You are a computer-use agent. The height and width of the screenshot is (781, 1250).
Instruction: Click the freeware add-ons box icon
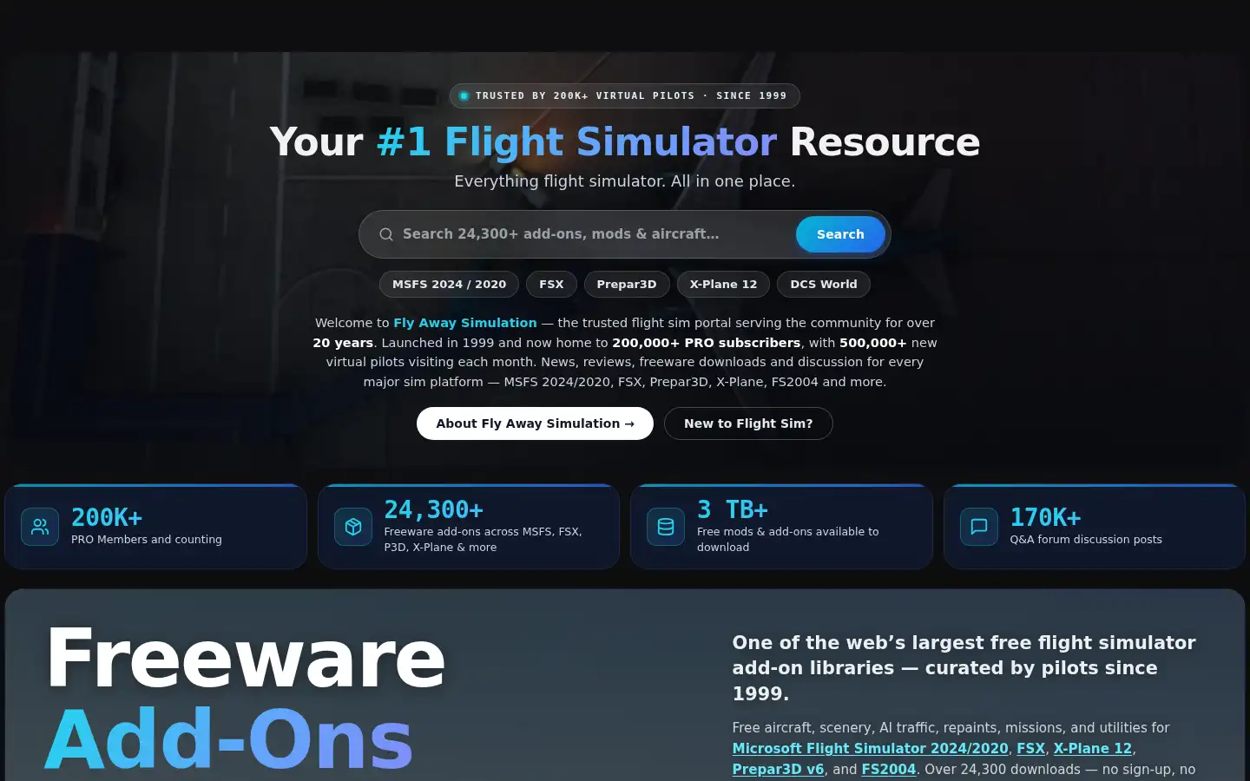(353, 527)
